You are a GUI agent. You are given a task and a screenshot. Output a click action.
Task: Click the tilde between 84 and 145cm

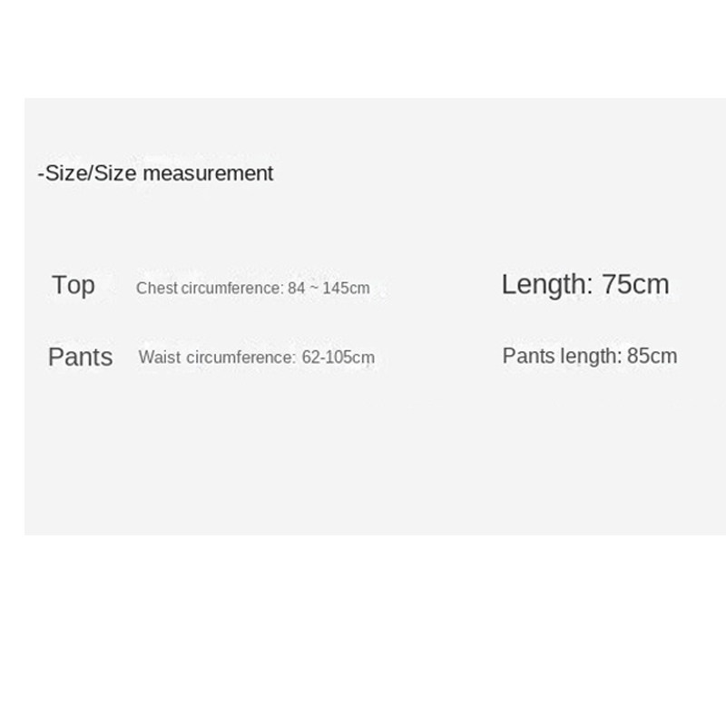point(315,289)
